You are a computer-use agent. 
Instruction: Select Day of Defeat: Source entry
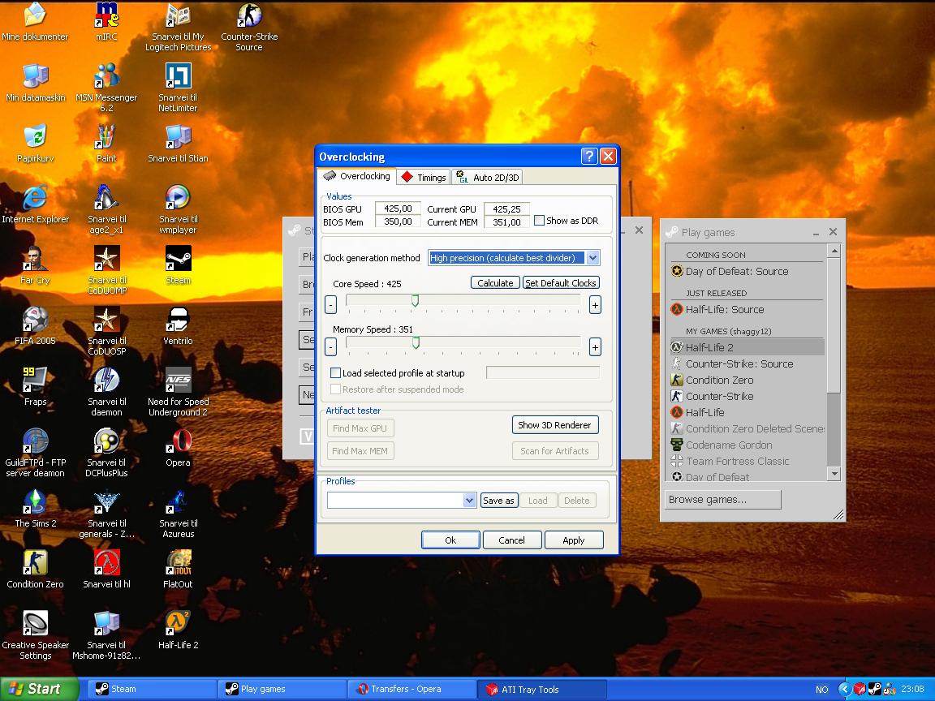tap(748, 271)
